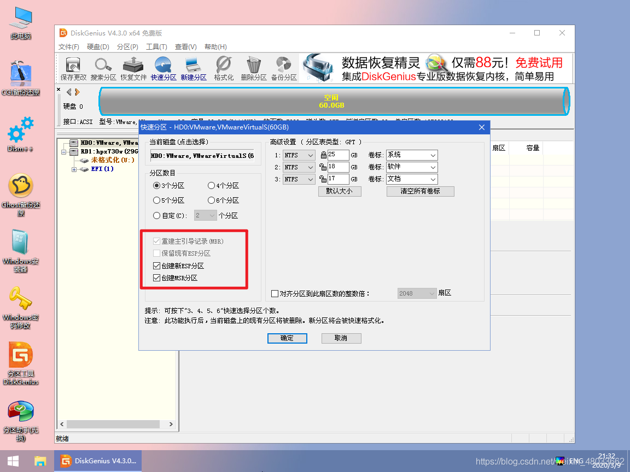The width and height of the screenshot is (630, 472).
Task: Open Dism++ desktop icon
Action: pyautogui.click(x=21, y=134)
